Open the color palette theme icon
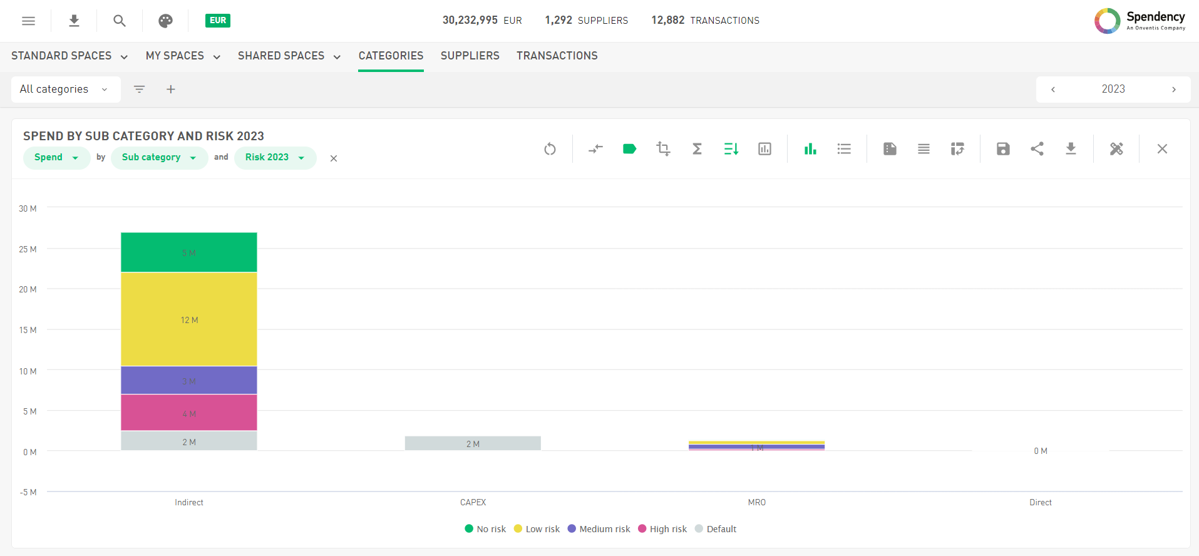The image size is (1199, 556). pos(165,21)
